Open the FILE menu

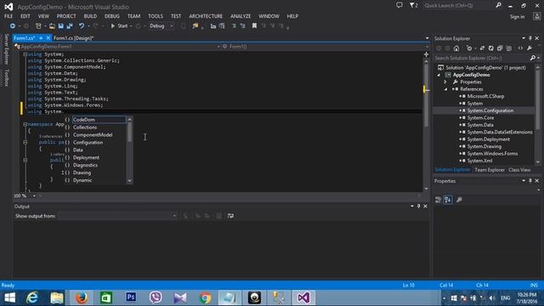tap(8, 16)
